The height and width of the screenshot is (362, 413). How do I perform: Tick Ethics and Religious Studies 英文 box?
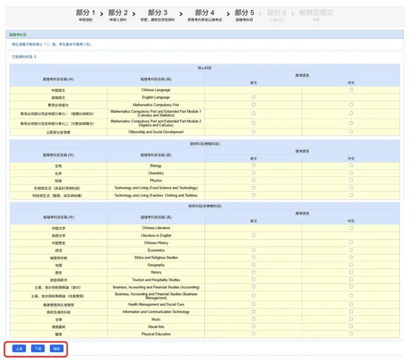[x=253, y=257]
